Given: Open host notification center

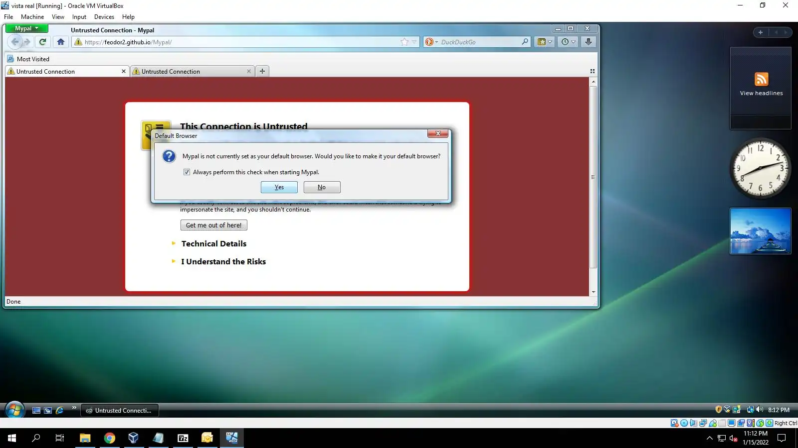Looking at the screenshot, I should click(x=782, y=438).
